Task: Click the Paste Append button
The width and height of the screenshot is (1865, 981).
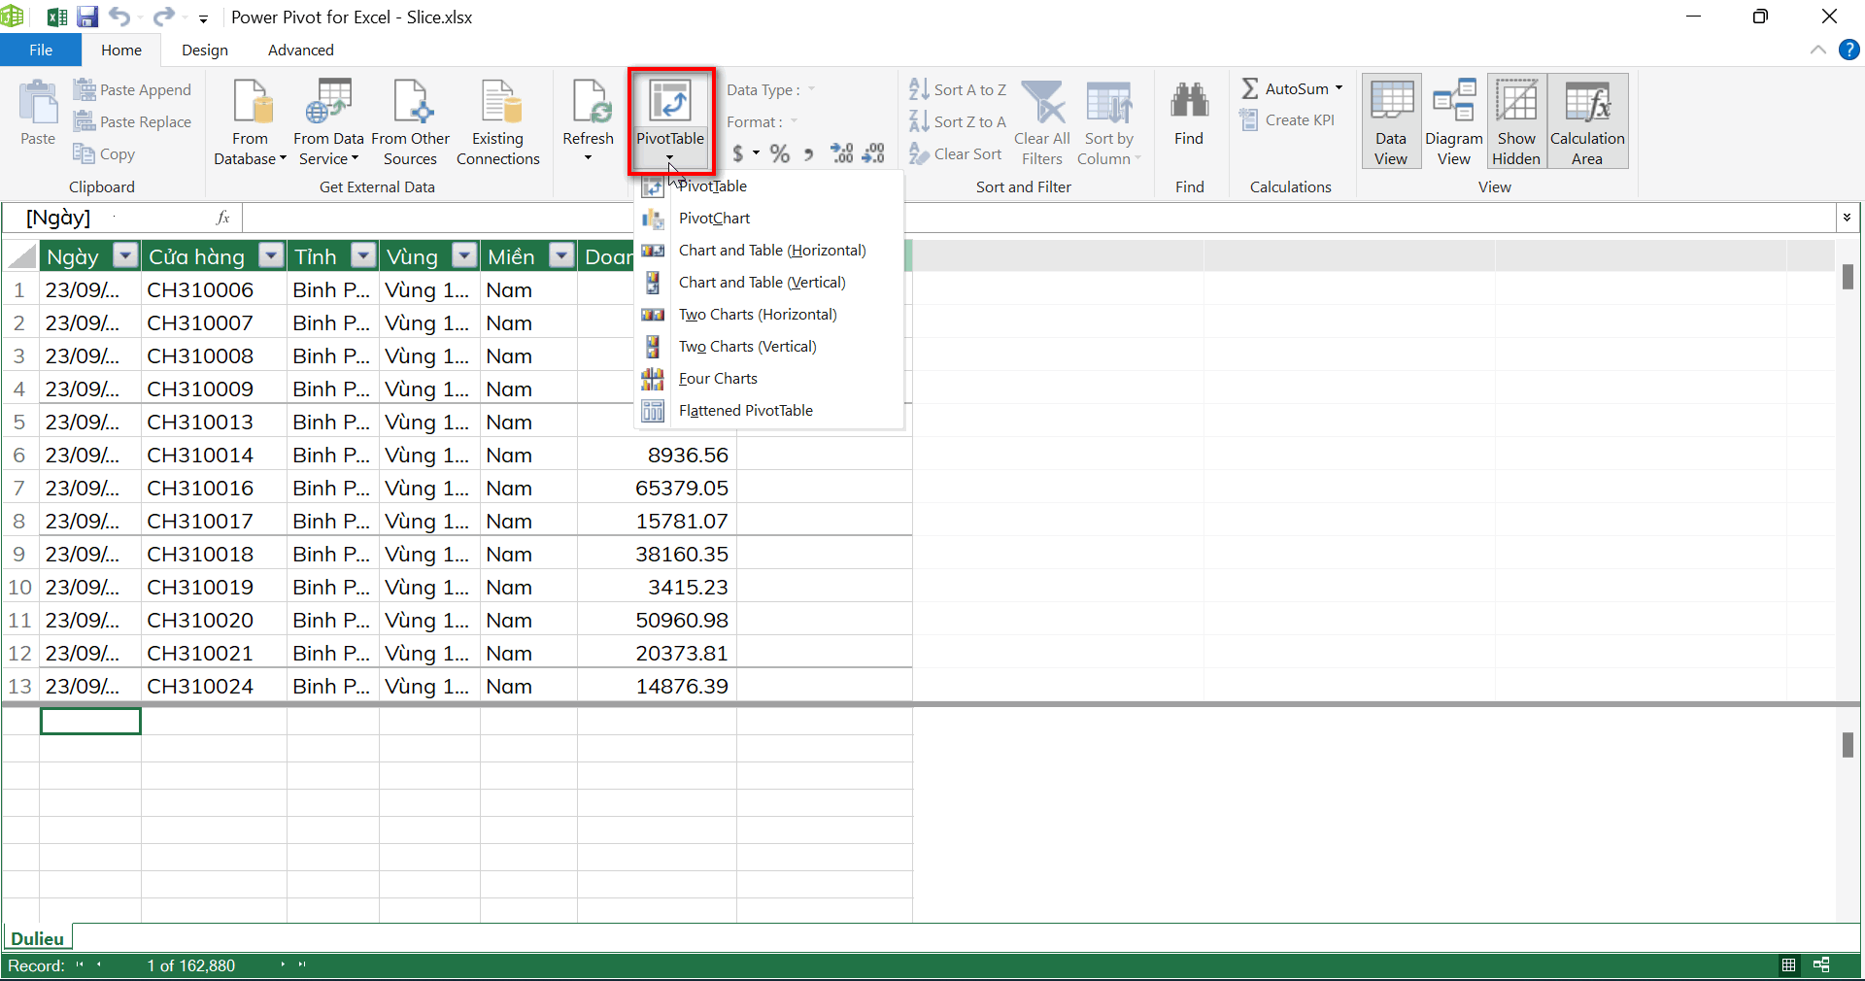Action: point(133,90)
